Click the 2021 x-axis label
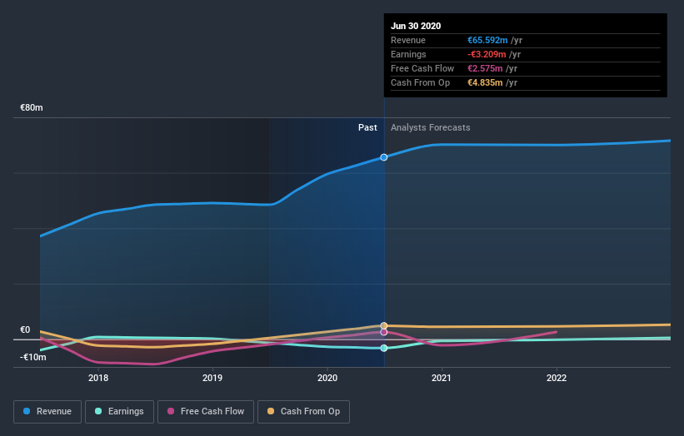Image resolution: width=684 pixels, height=436 pixels. click(442, 378)
